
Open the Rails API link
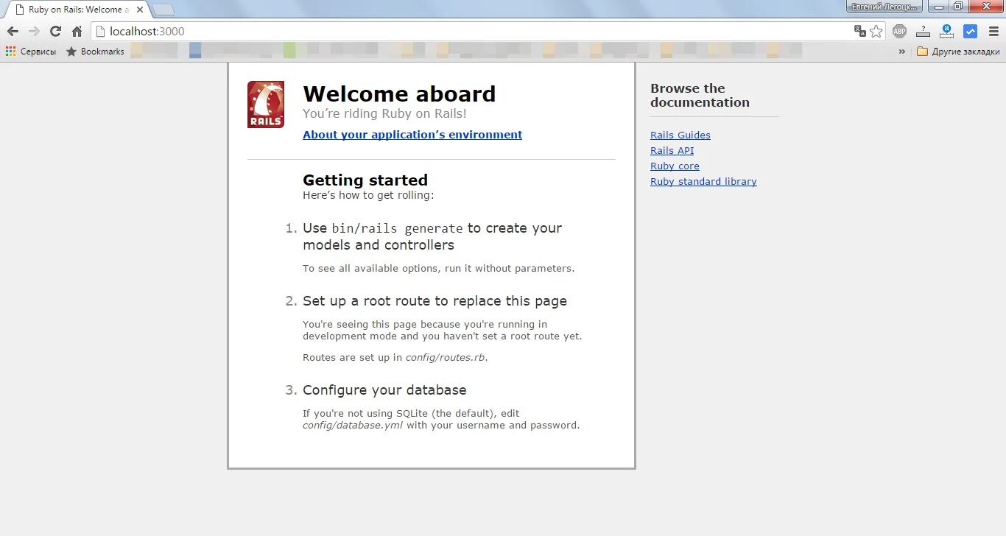tap(672, 150)
